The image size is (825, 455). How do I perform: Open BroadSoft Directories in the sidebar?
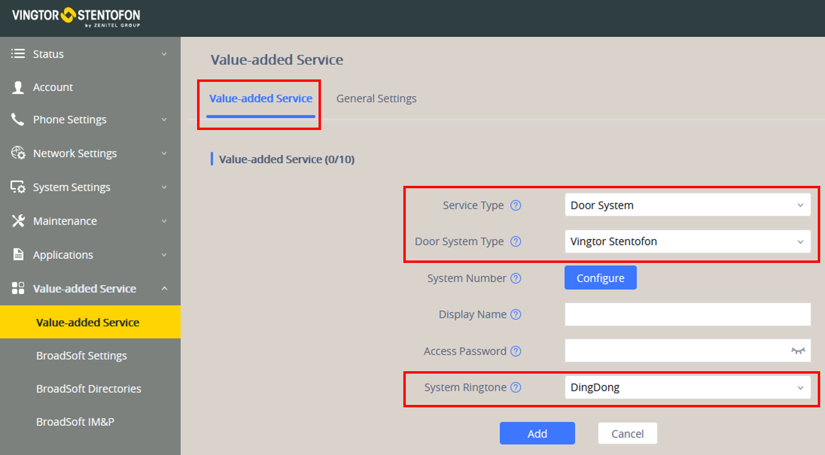coord(89,389)
